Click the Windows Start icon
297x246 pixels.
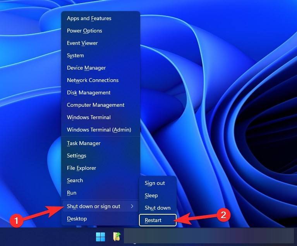click(100, 237)
